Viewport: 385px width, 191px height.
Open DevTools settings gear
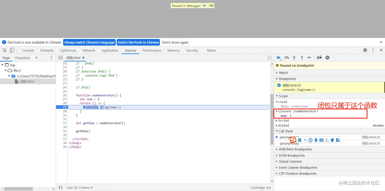[365, 50]
